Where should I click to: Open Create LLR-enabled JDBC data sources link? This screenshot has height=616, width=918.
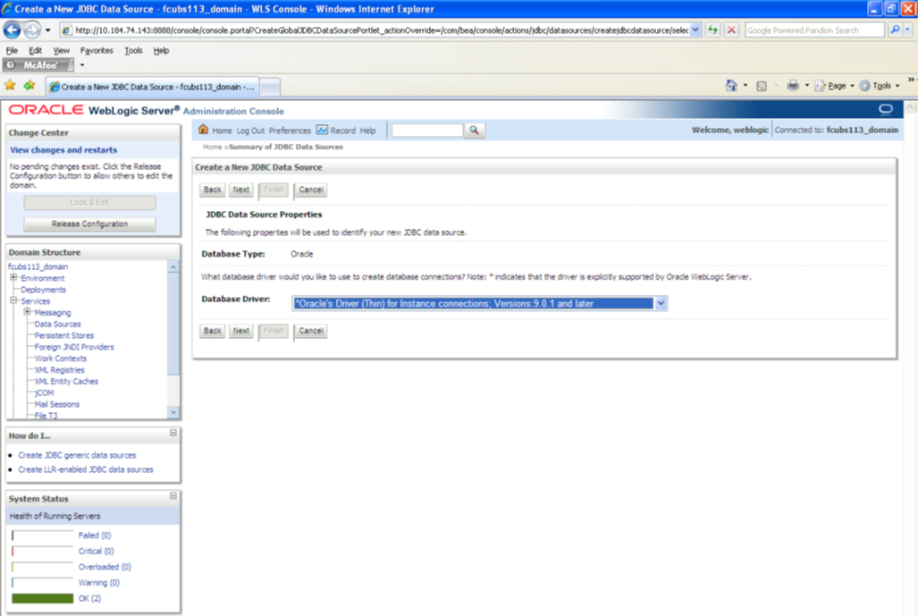[86, 469]
